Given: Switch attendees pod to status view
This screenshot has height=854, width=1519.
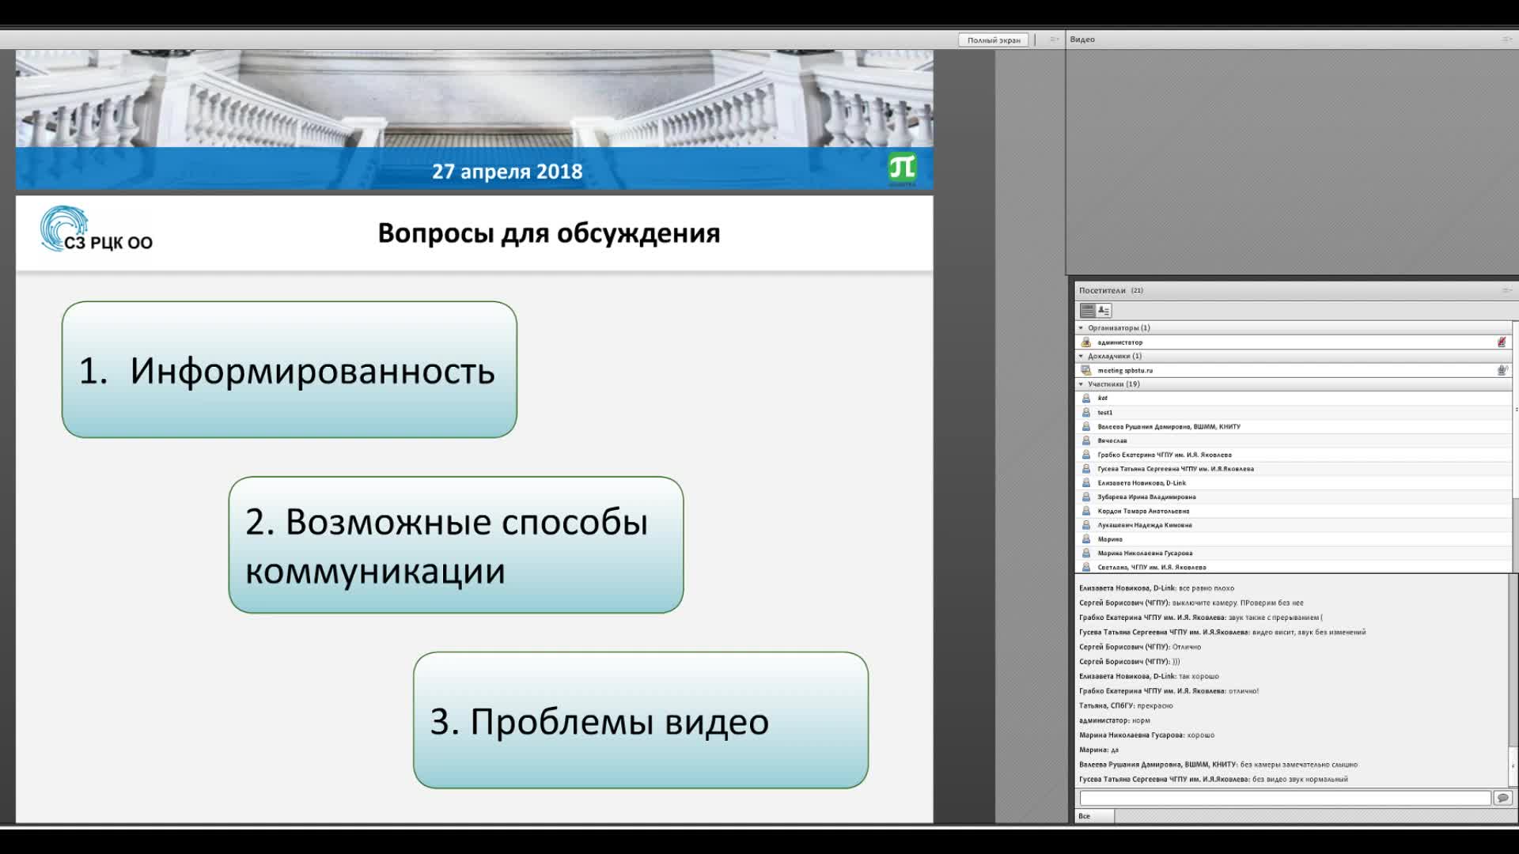Looking at the screenshot, I should [1104, 311].
